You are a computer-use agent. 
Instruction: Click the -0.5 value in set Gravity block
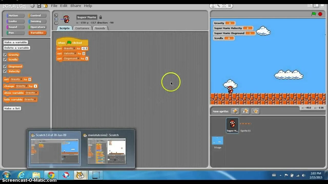pyautogui.click(x=85, y=48)
